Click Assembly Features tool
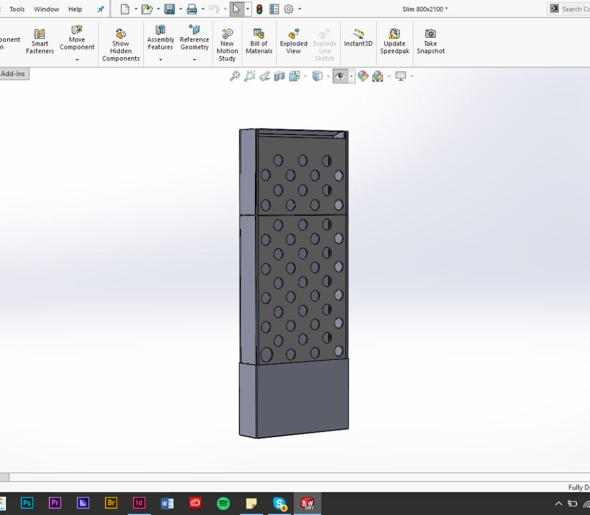 point(160,38)
